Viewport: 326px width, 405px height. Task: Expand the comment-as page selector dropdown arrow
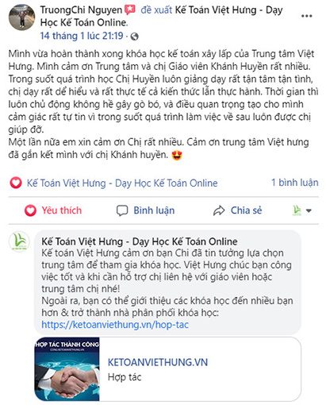(x=309, y=210)
